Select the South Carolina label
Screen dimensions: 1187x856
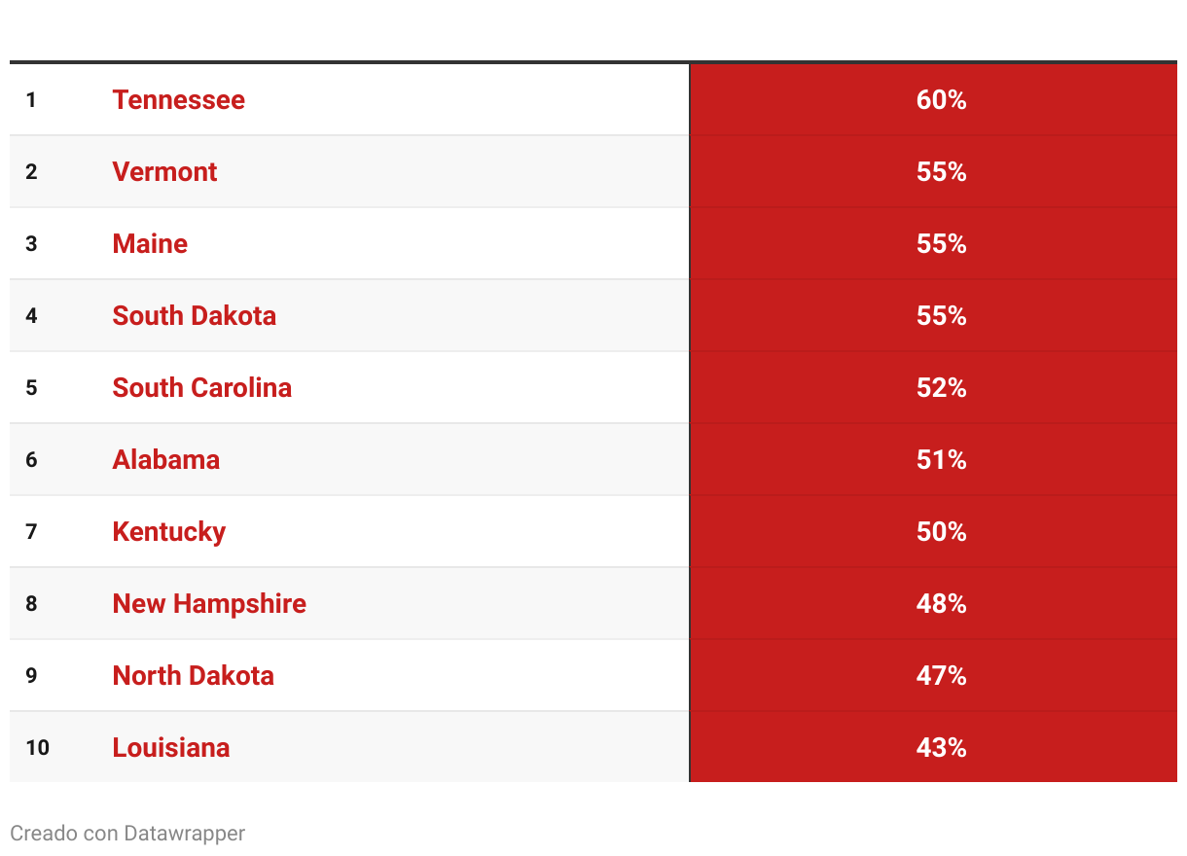click(201, 388)
